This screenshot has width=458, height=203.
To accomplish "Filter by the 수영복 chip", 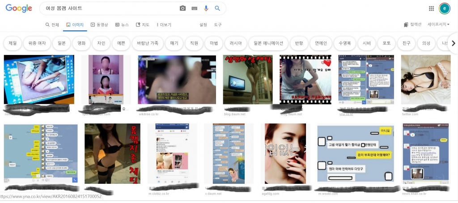I will click(x=345, y=43).
